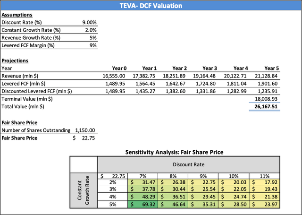The image size is (302, 215).
Task: Select the Projections section heading
Action: pos(15,60)
